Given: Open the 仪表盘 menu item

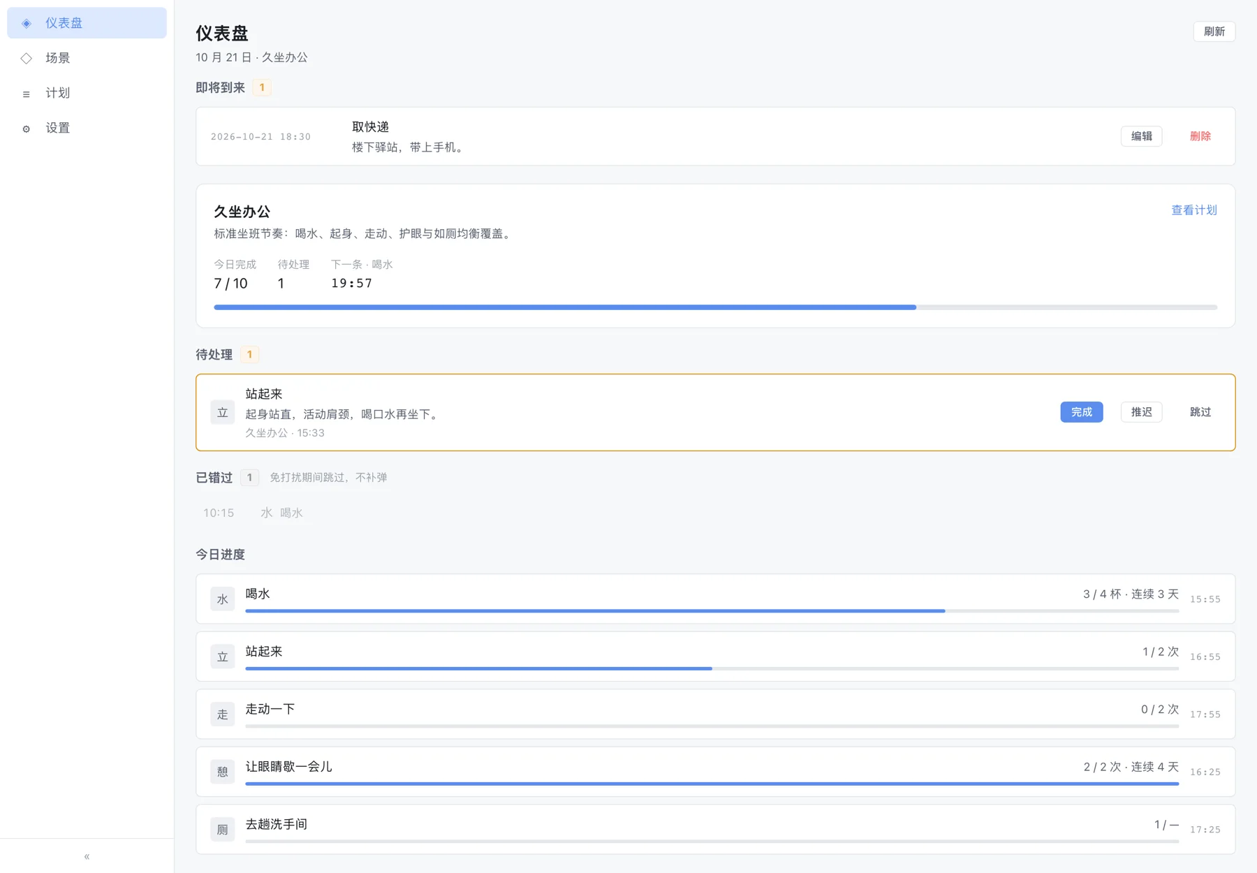Looking at the screenshot, I should [87, 23].
